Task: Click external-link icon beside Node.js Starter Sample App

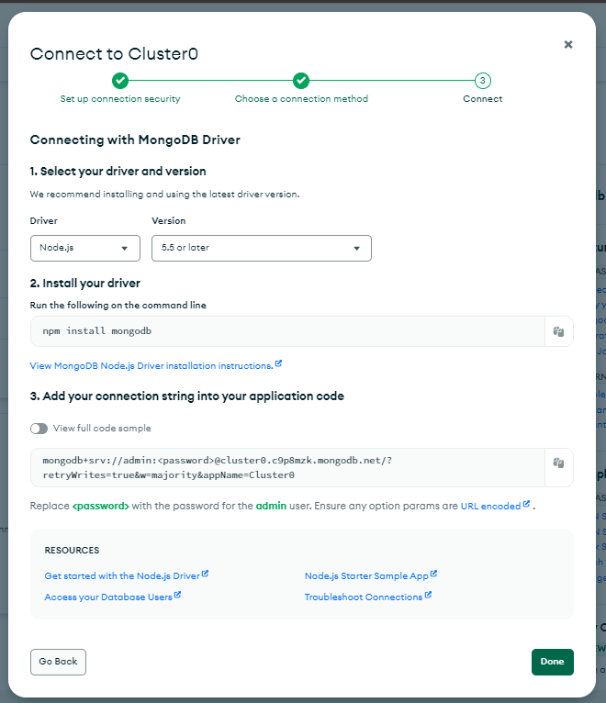Action: (433, 574)
